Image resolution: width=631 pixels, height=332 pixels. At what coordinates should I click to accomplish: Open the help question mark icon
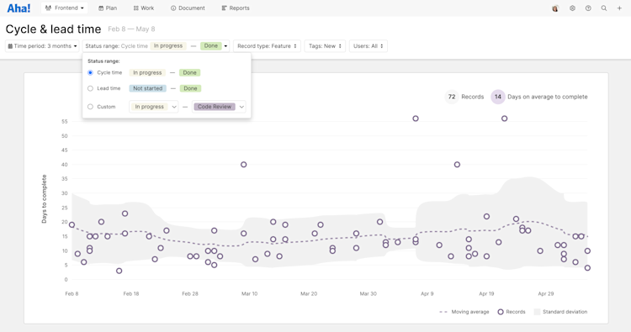pyautogui.click(x=588, y=8)
